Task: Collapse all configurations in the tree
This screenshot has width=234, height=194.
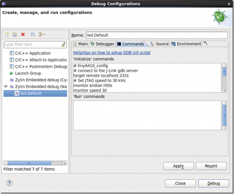Action: click(x=33, y=35)
